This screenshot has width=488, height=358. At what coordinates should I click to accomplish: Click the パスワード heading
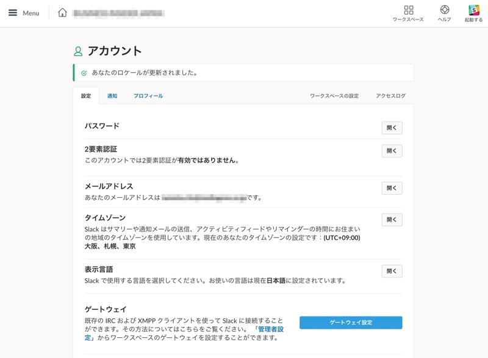102,126
